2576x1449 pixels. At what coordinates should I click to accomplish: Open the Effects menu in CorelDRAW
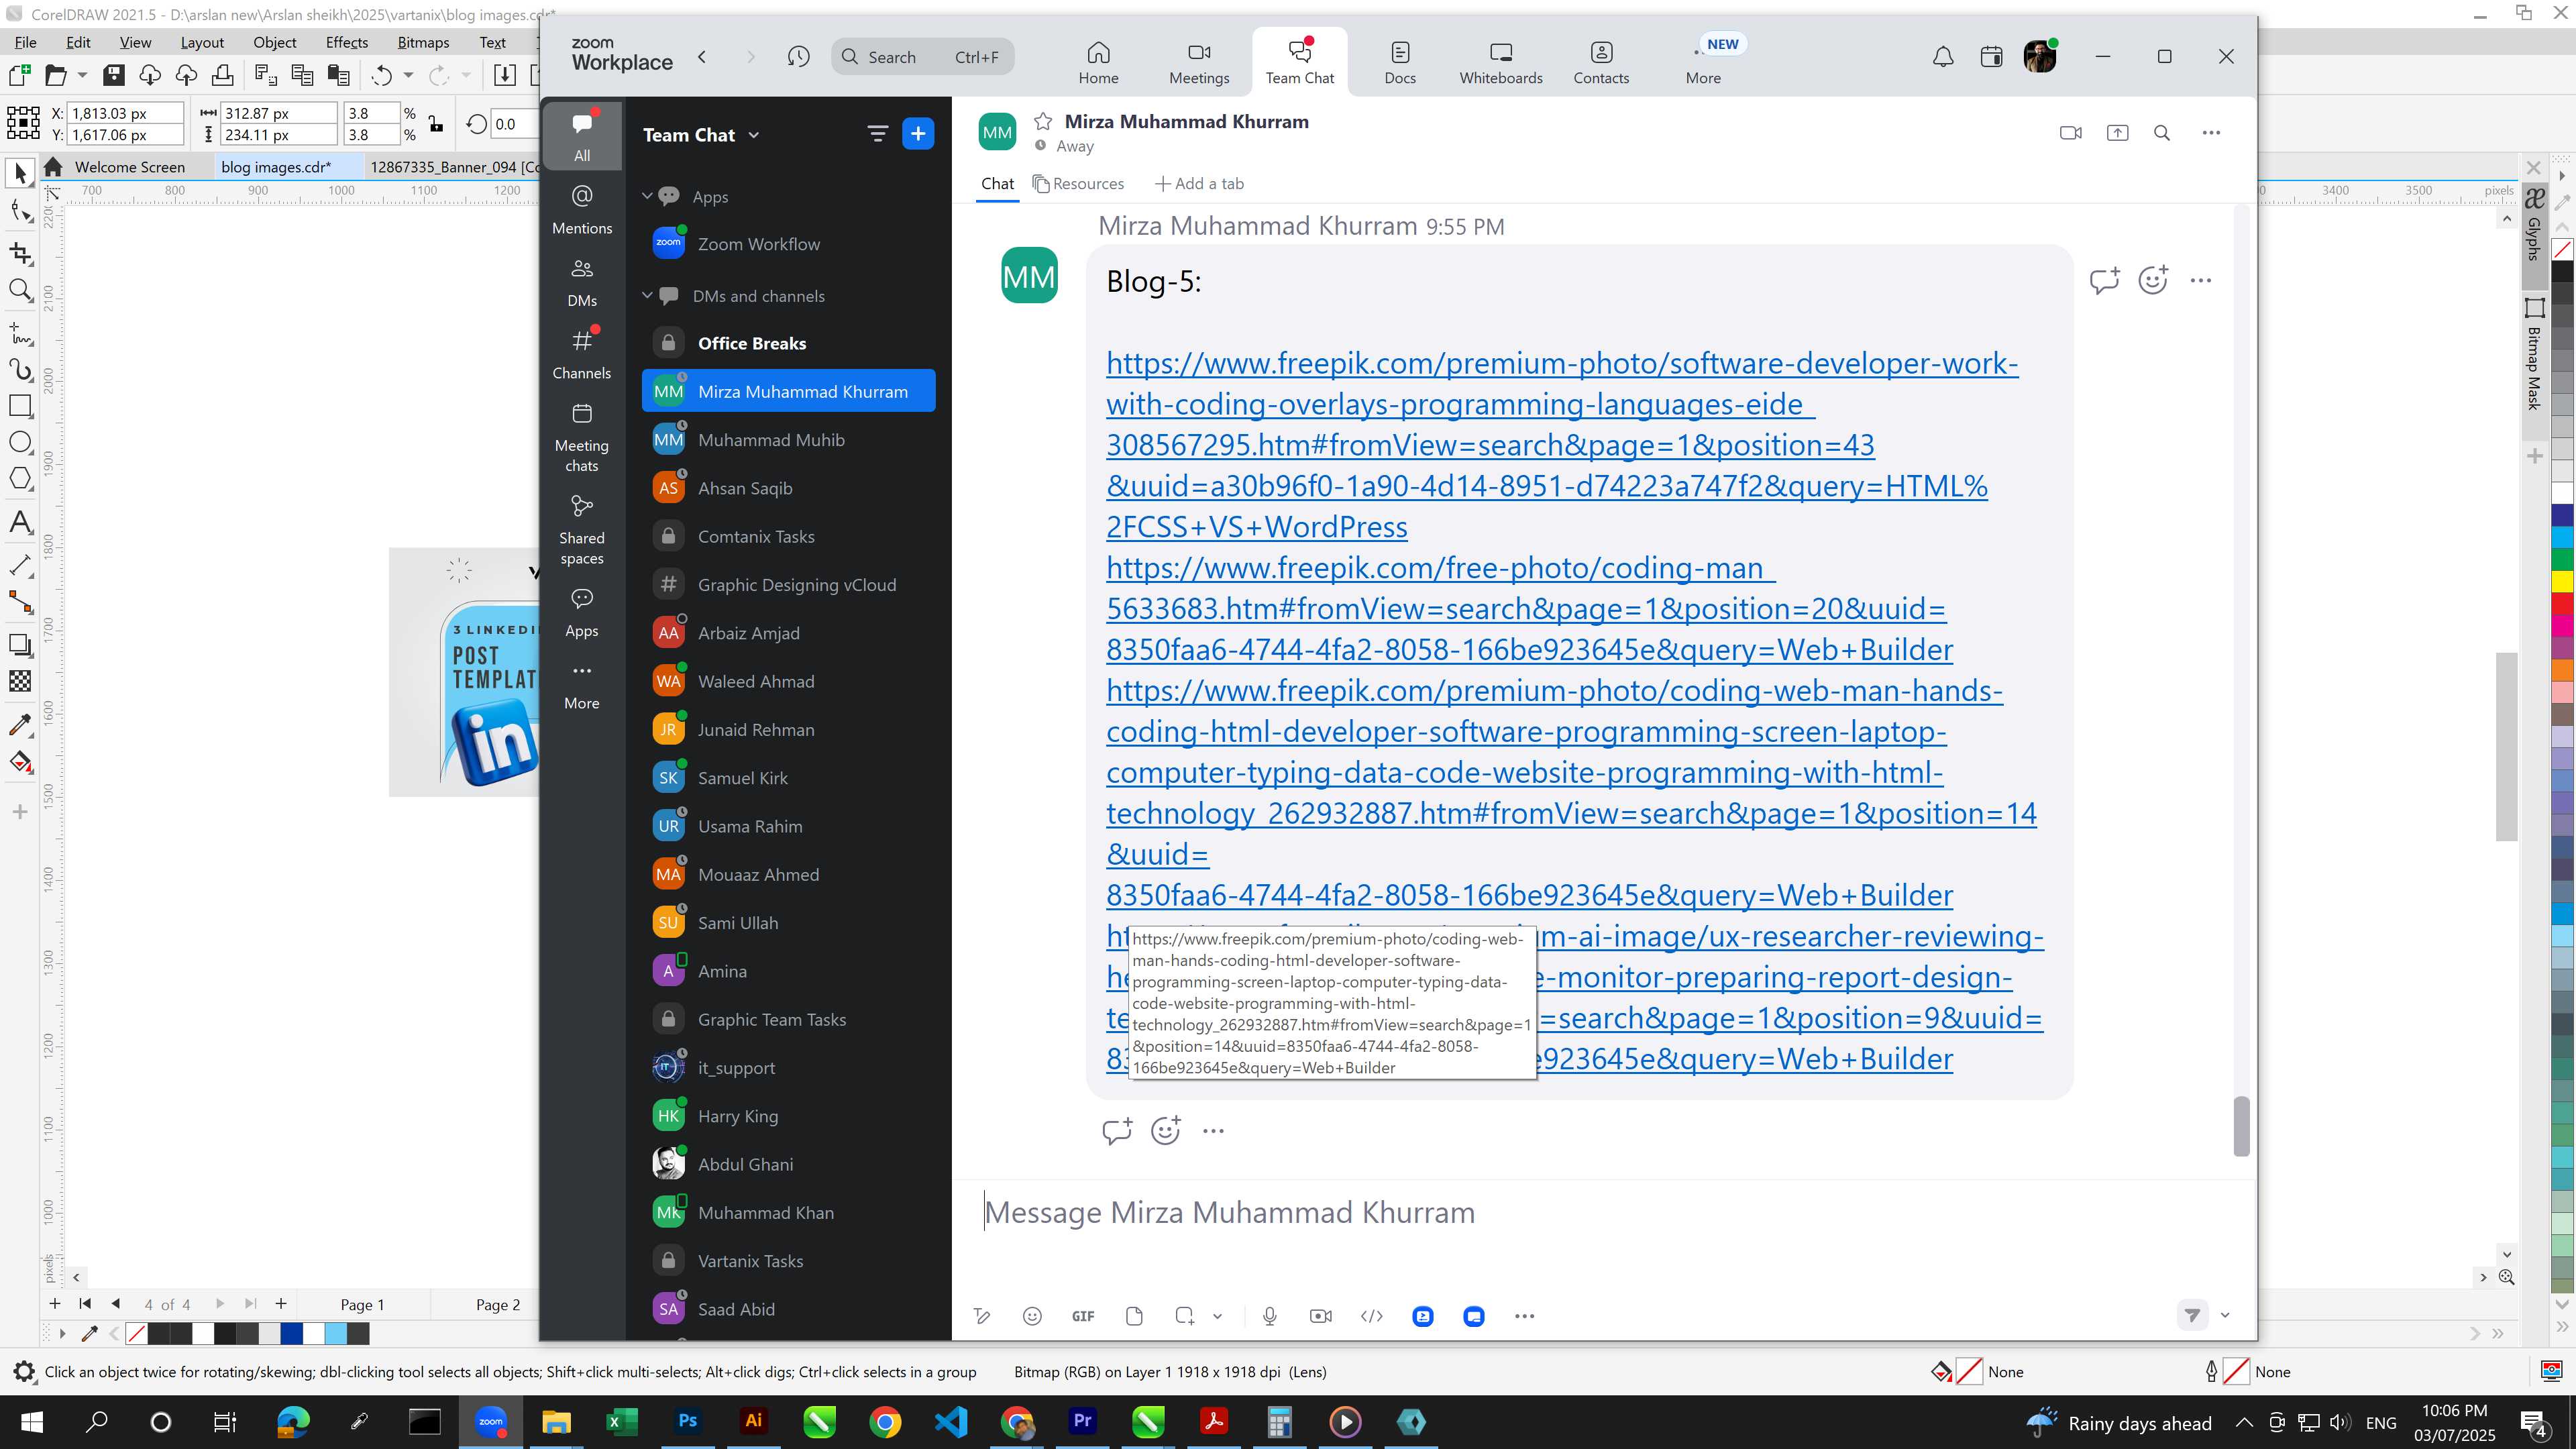click(x=347, y=42)
